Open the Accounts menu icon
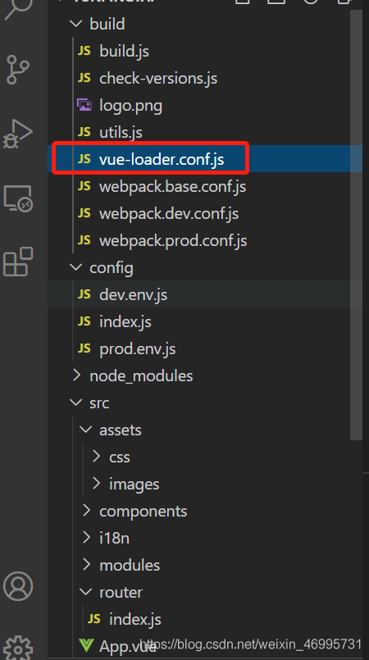 click(x=18, y=585)
